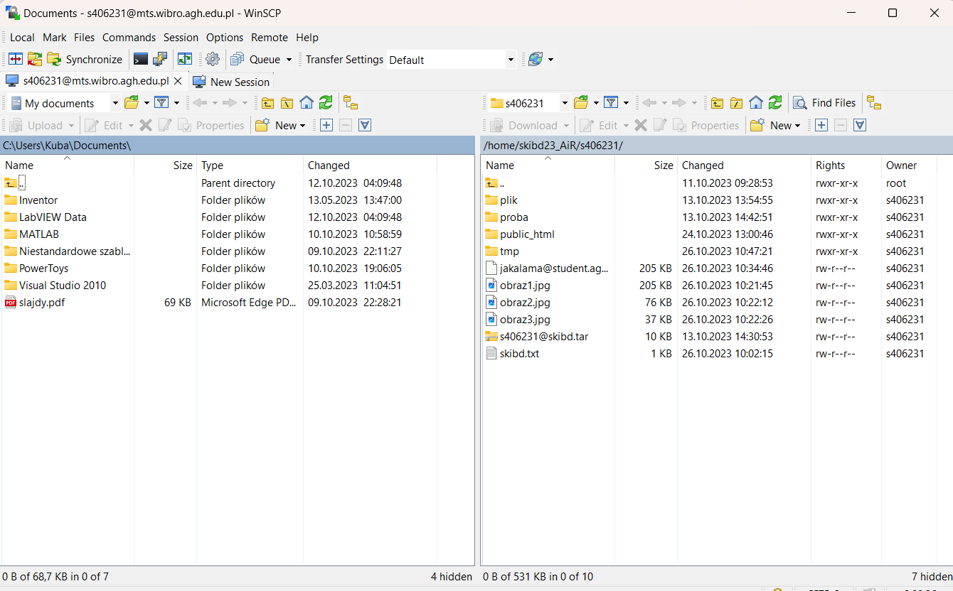Open the terminal console icon
953x591 pixels.
pyautogui.click(x=141, y=60)
